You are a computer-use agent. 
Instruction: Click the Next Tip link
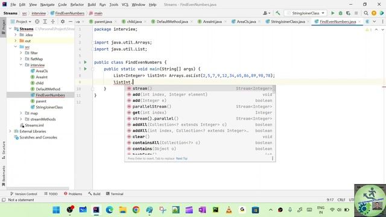(182, 159)
